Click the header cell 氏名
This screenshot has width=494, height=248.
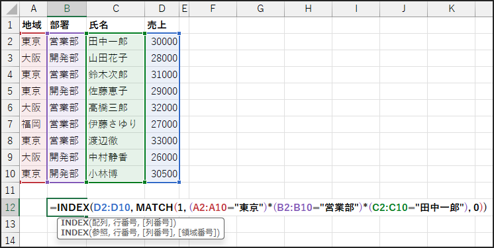click(x=116, y=25)
